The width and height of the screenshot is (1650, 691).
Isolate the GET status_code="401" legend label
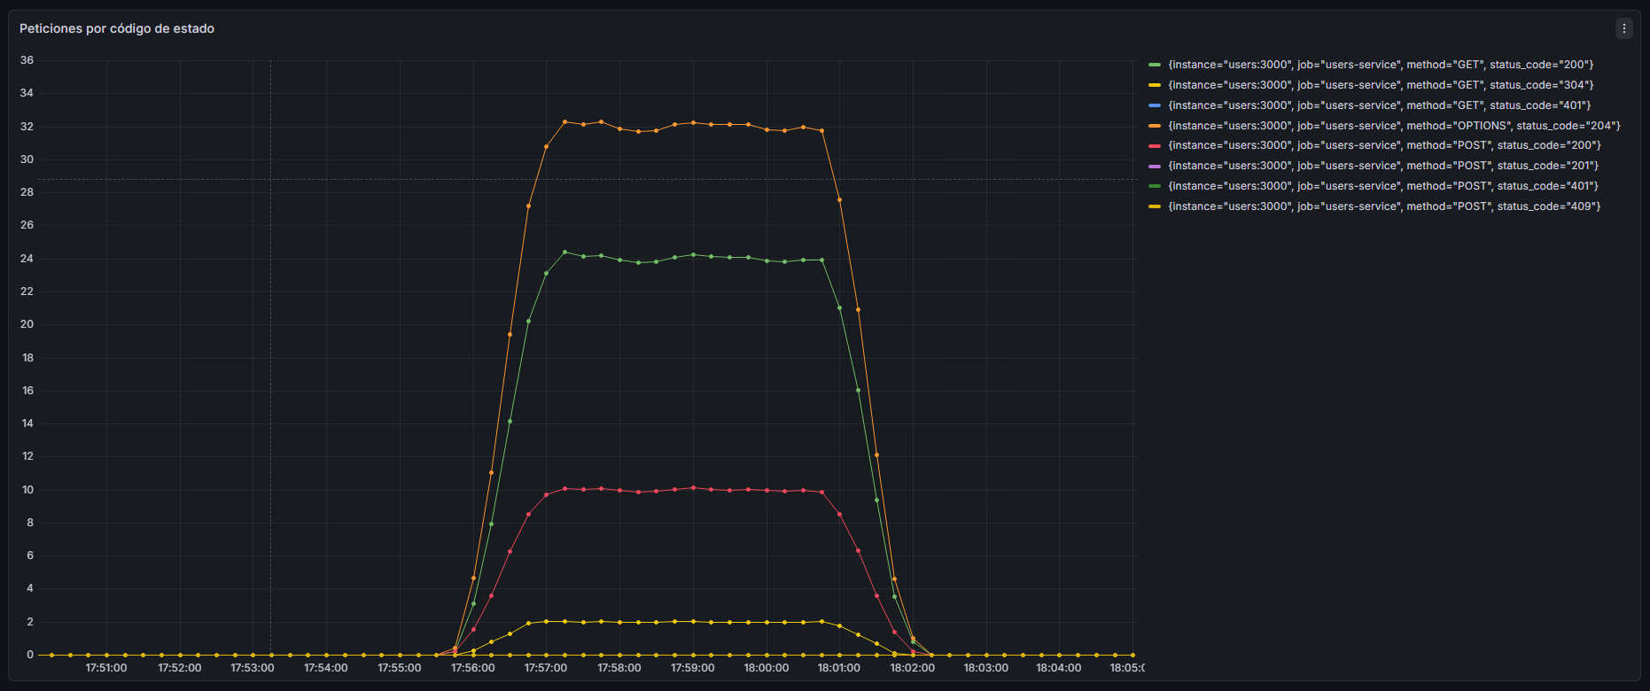(1379, 105)
